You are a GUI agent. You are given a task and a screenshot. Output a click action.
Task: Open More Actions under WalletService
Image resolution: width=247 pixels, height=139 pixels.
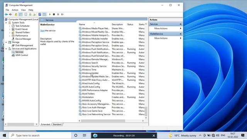pos(161,38)
